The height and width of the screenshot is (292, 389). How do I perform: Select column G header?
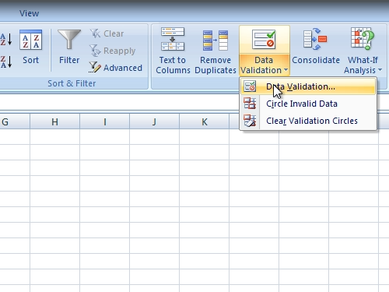coord(15,121)
